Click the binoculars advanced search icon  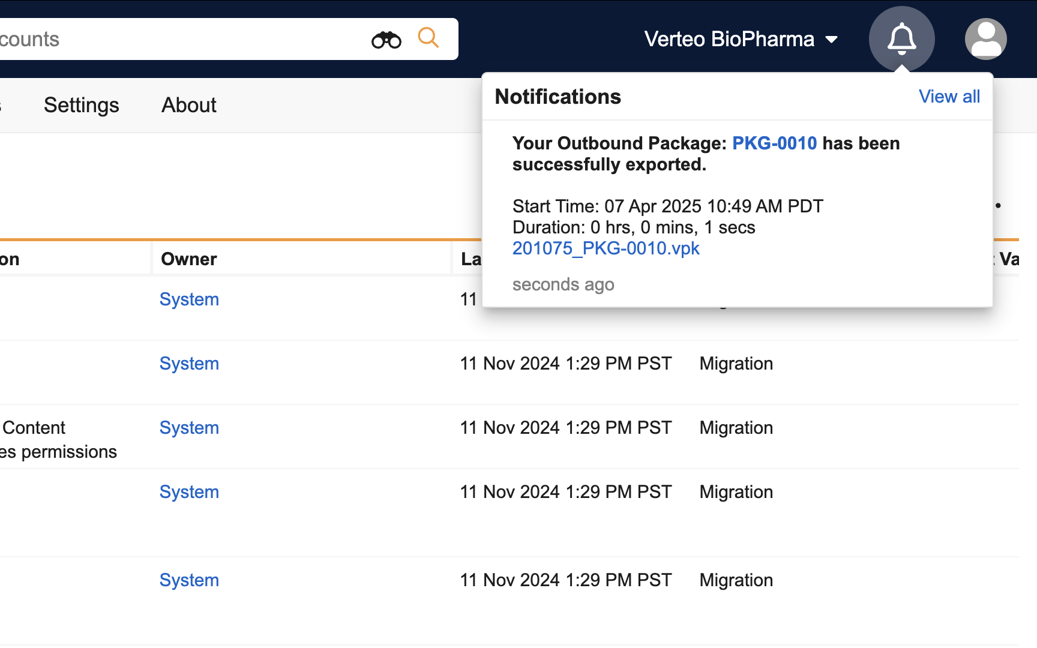(386, 40)
